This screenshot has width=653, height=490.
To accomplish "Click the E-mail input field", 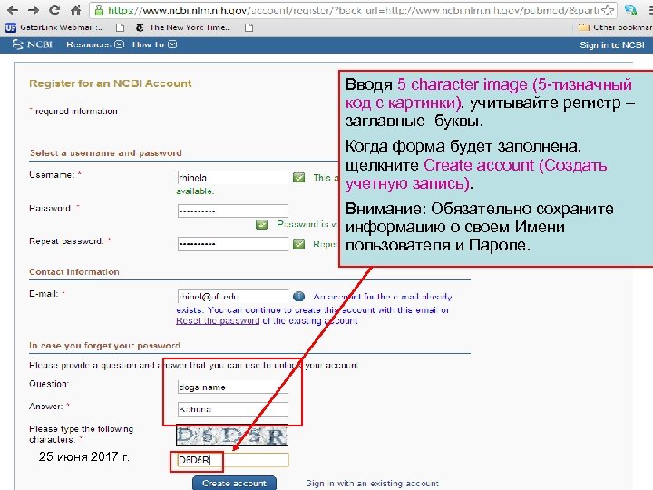I will [233, 296].
